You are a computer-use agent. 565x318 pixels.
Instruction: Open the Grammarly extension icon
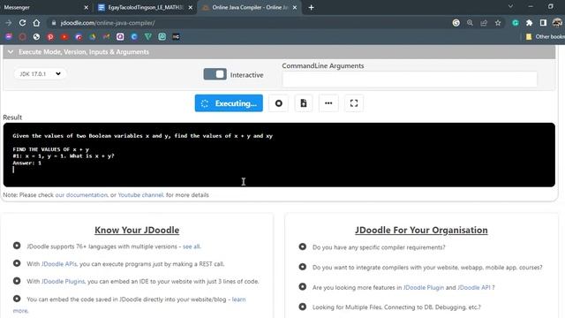pos(516,23)
